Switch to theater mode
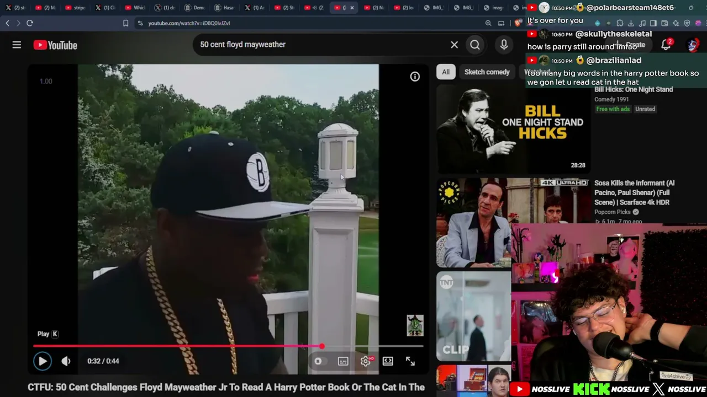This screenshot has height=397, width=707. pos(388,361)
